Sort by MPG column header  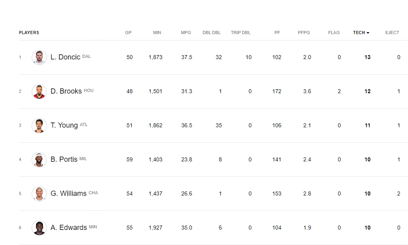point(186,33)
